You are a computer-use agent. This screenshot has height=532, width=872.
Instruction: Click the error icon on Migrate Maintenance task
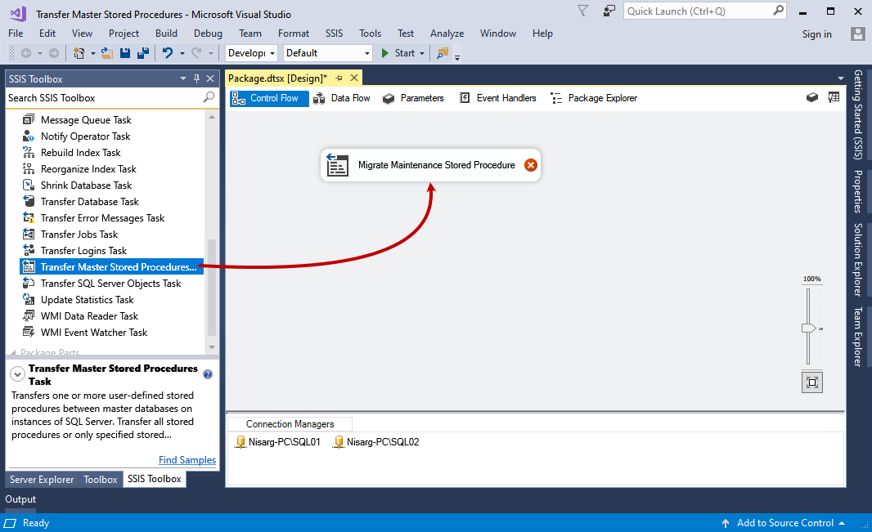tap(531, 165)
